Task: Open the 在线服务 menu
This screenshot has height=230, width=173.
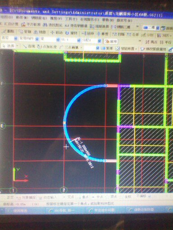Action: tap(90, 19)
